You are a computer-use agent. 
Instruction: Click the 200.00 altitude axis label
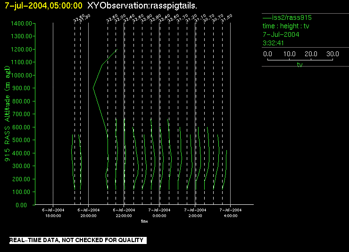click(21, 179)
